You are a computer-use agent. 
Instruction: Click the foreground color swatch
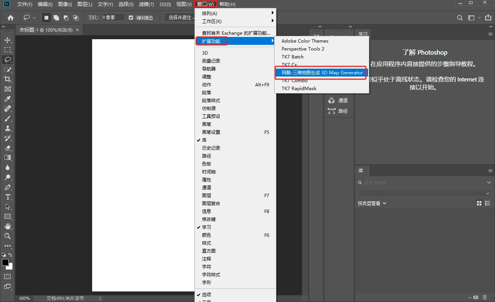5,262
